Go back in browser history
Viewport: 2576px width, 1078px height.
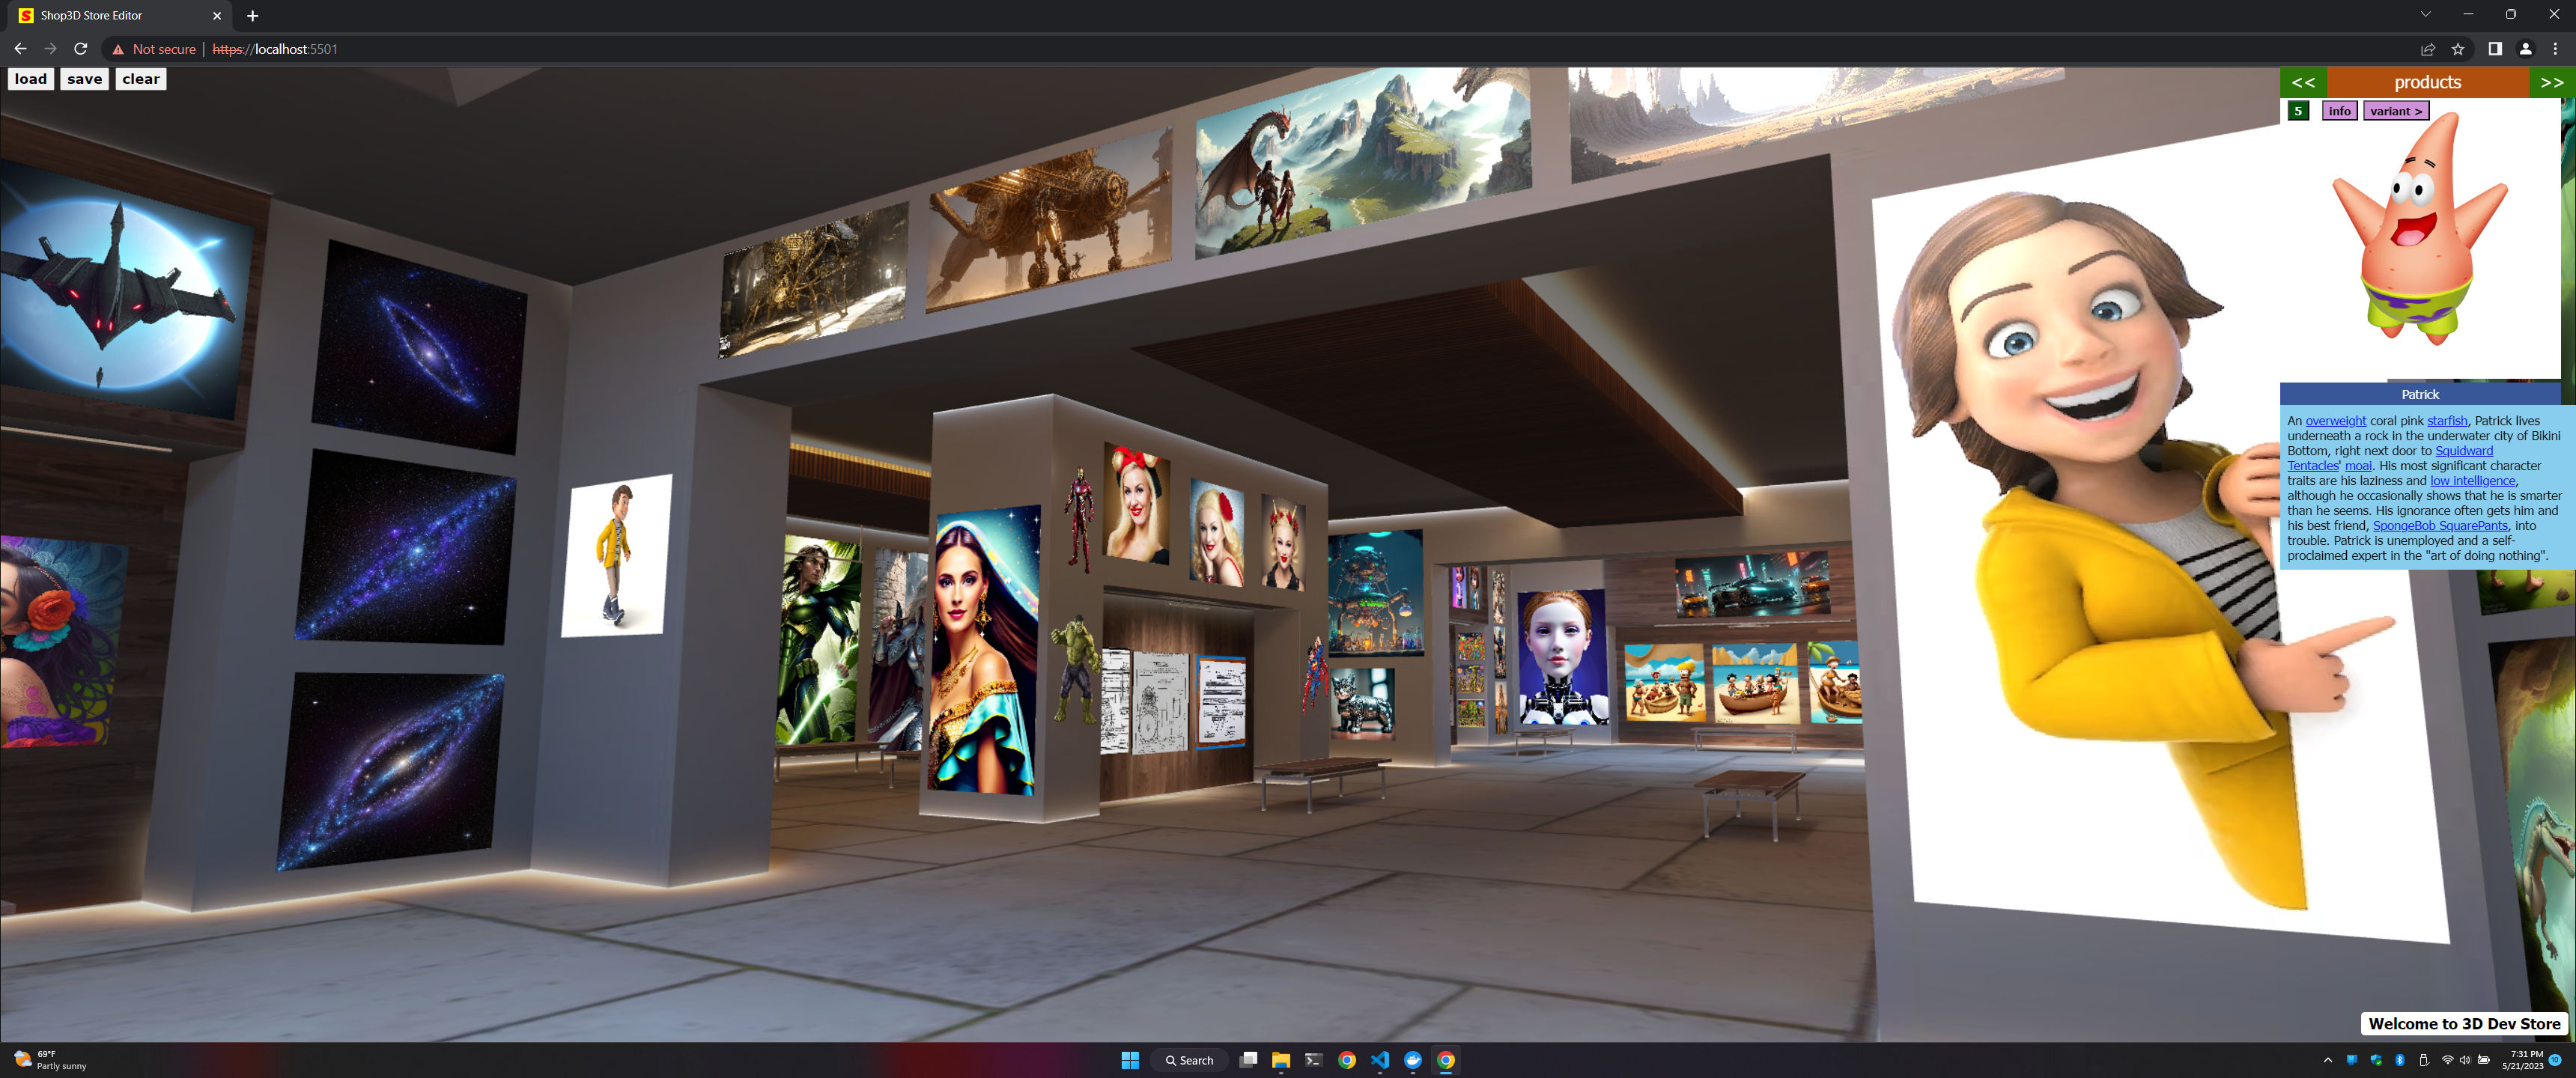(20, 49)
